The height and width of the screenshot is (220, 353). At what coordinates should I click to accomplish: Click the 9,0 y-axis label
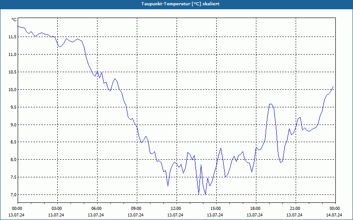(x=13, y=125)
